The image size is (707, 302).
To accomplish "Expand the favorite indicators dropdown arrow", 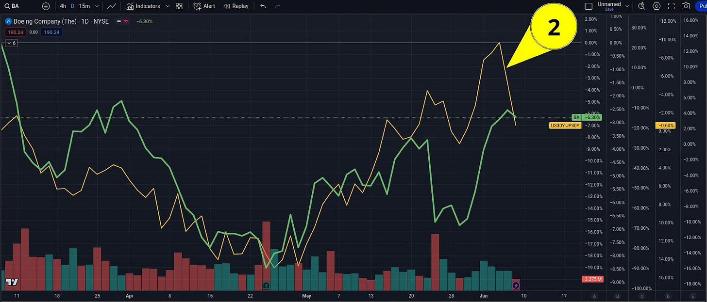I will point(168,6).
